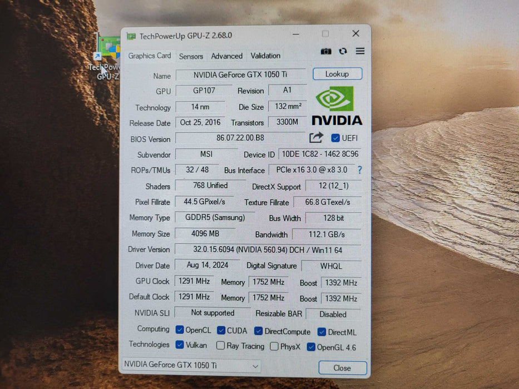The width and height of the screenshot is (519, 389).
Task: Click the NVIDIA logo image
Action: [337, 106]
